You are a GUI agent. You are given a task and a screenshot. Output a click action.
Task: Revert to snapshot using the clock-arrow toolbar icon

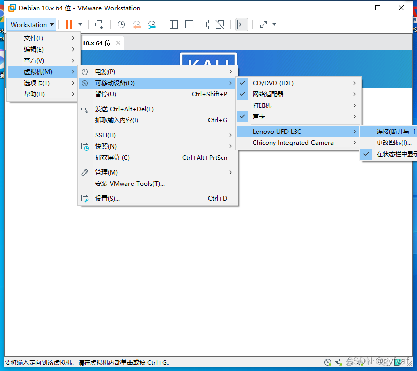click(x=137, y=24)
